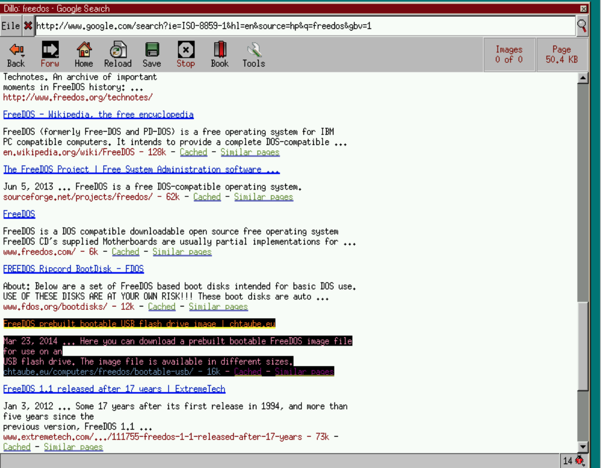Follow the FREEDOS Ripcord BootDisk link
Viewport: 601px width, 468px height.
click(73, 269)
